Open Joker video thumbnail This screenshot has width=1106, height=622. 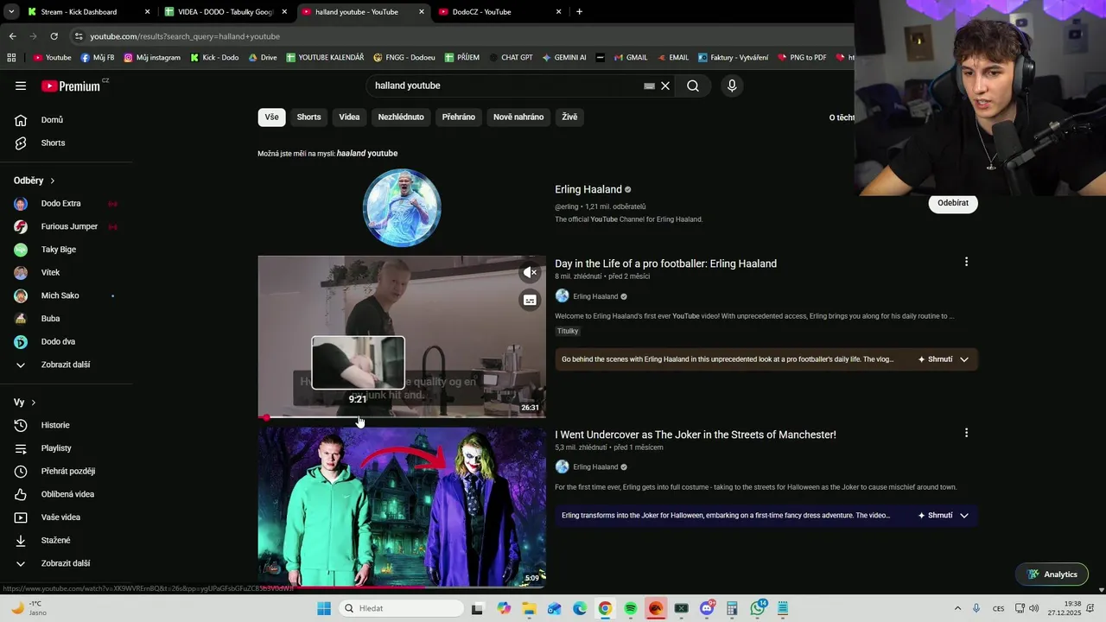pyautogui.click(x=402, y=506)
